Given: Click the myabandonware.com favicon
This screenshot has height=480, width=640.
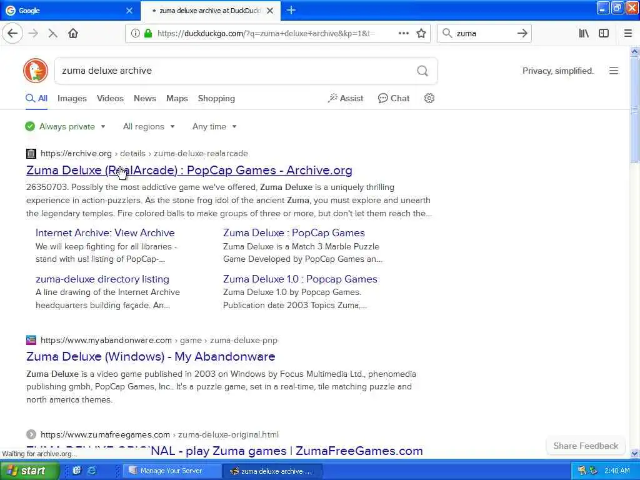Looking at the screenshot, I should coord(31,340).
